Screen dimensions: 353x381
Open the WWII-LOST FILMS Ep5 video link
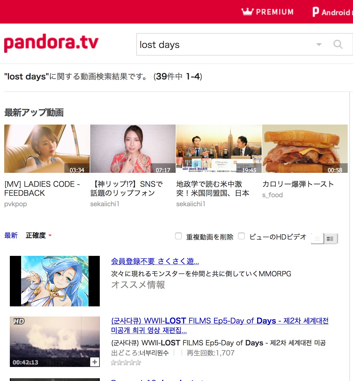tap(220, 325)
